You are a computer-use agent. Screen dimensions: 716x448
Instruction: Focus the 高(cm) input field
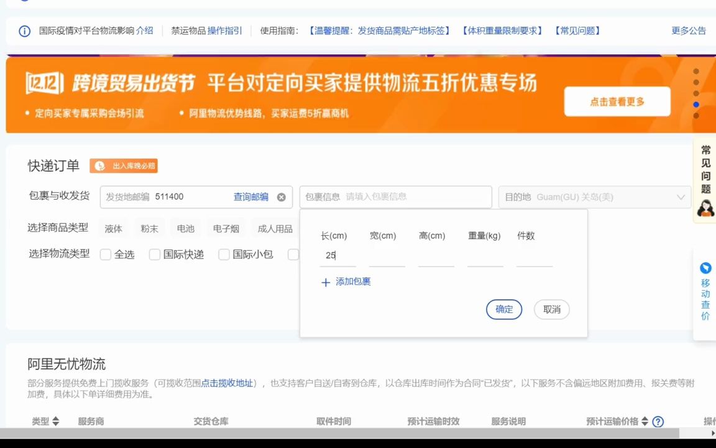[436, 256]
